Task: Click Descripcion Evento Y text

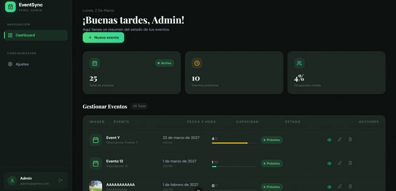Action: coord(122,143)
